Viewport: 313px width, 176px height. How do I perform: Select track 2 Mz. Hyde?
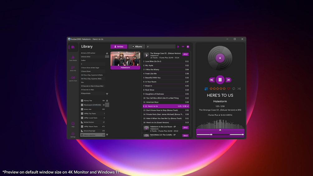(x=166, y=65)
